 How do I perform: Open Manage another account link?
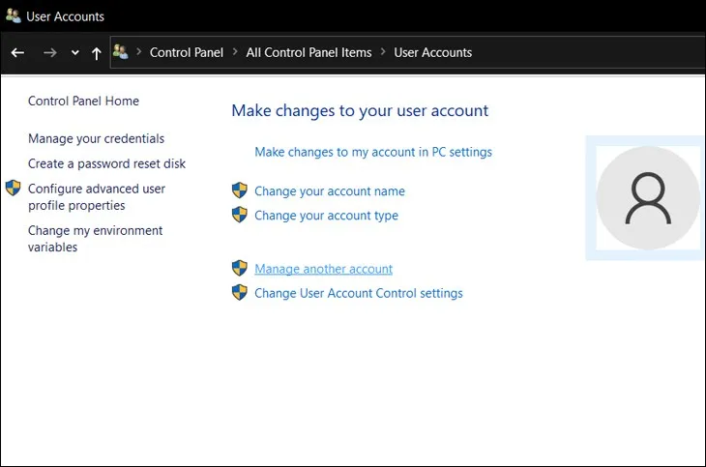click(323, 269)
